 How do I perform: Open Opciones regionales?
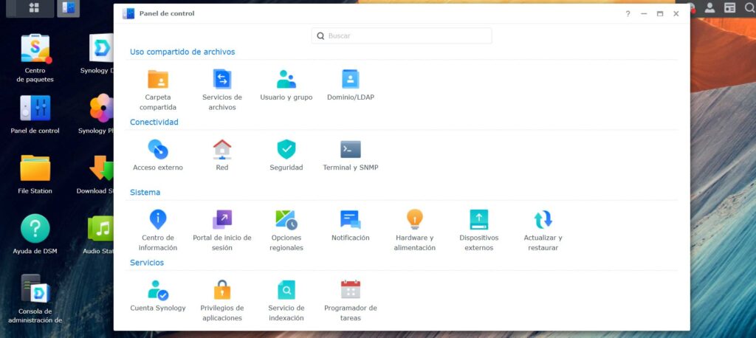pyautogui.click(x=286, y=230)
